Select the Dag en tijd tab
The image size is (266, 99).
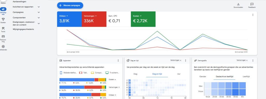(157, 74)
